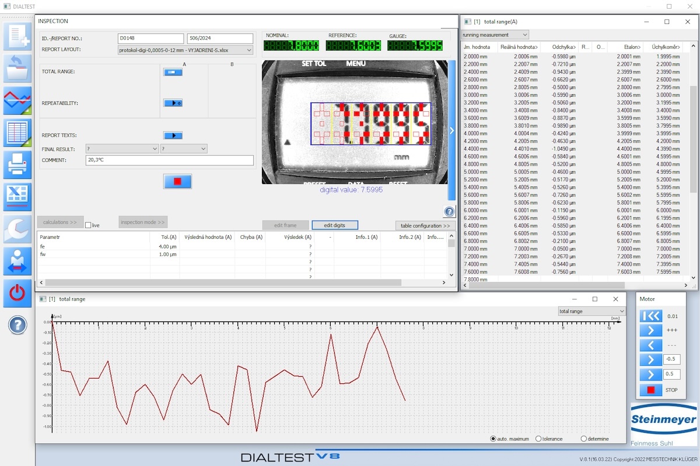Open the table configuration >> button
Screen dimensions: 700x466
(425, 225)
